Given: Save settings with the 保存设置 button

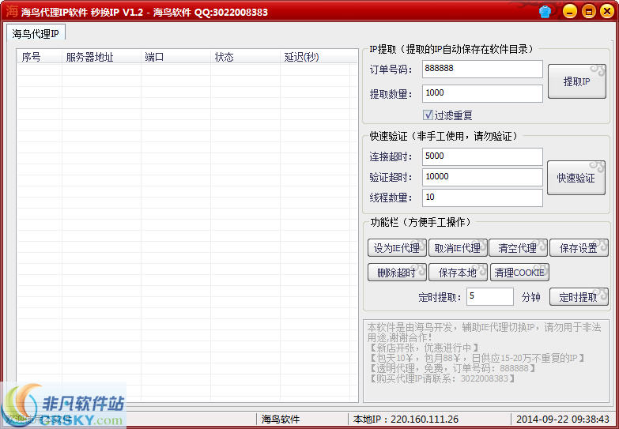Looking at the screenshot, I should (x=579, y=248).
